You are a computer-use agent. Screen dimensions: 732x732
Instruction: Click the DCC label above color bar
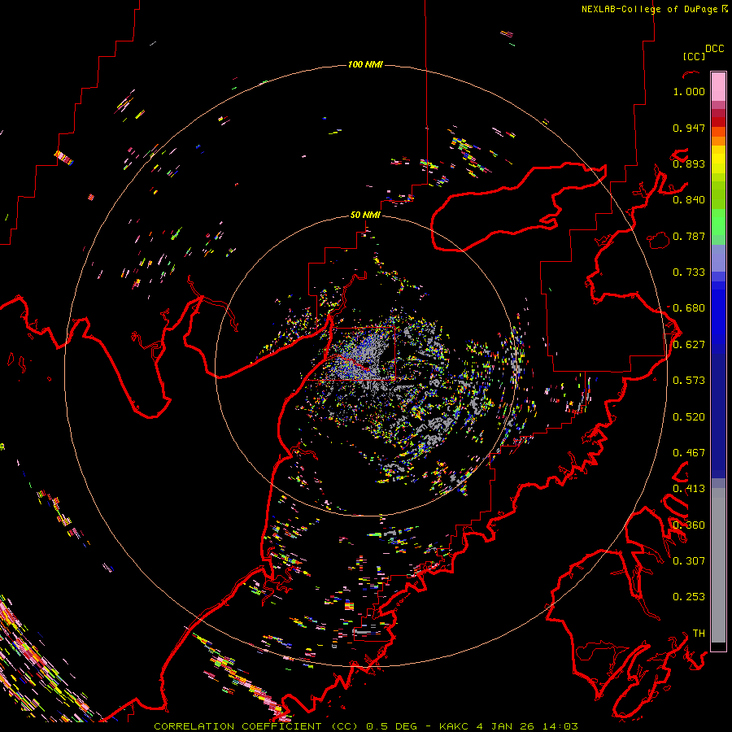714,49
